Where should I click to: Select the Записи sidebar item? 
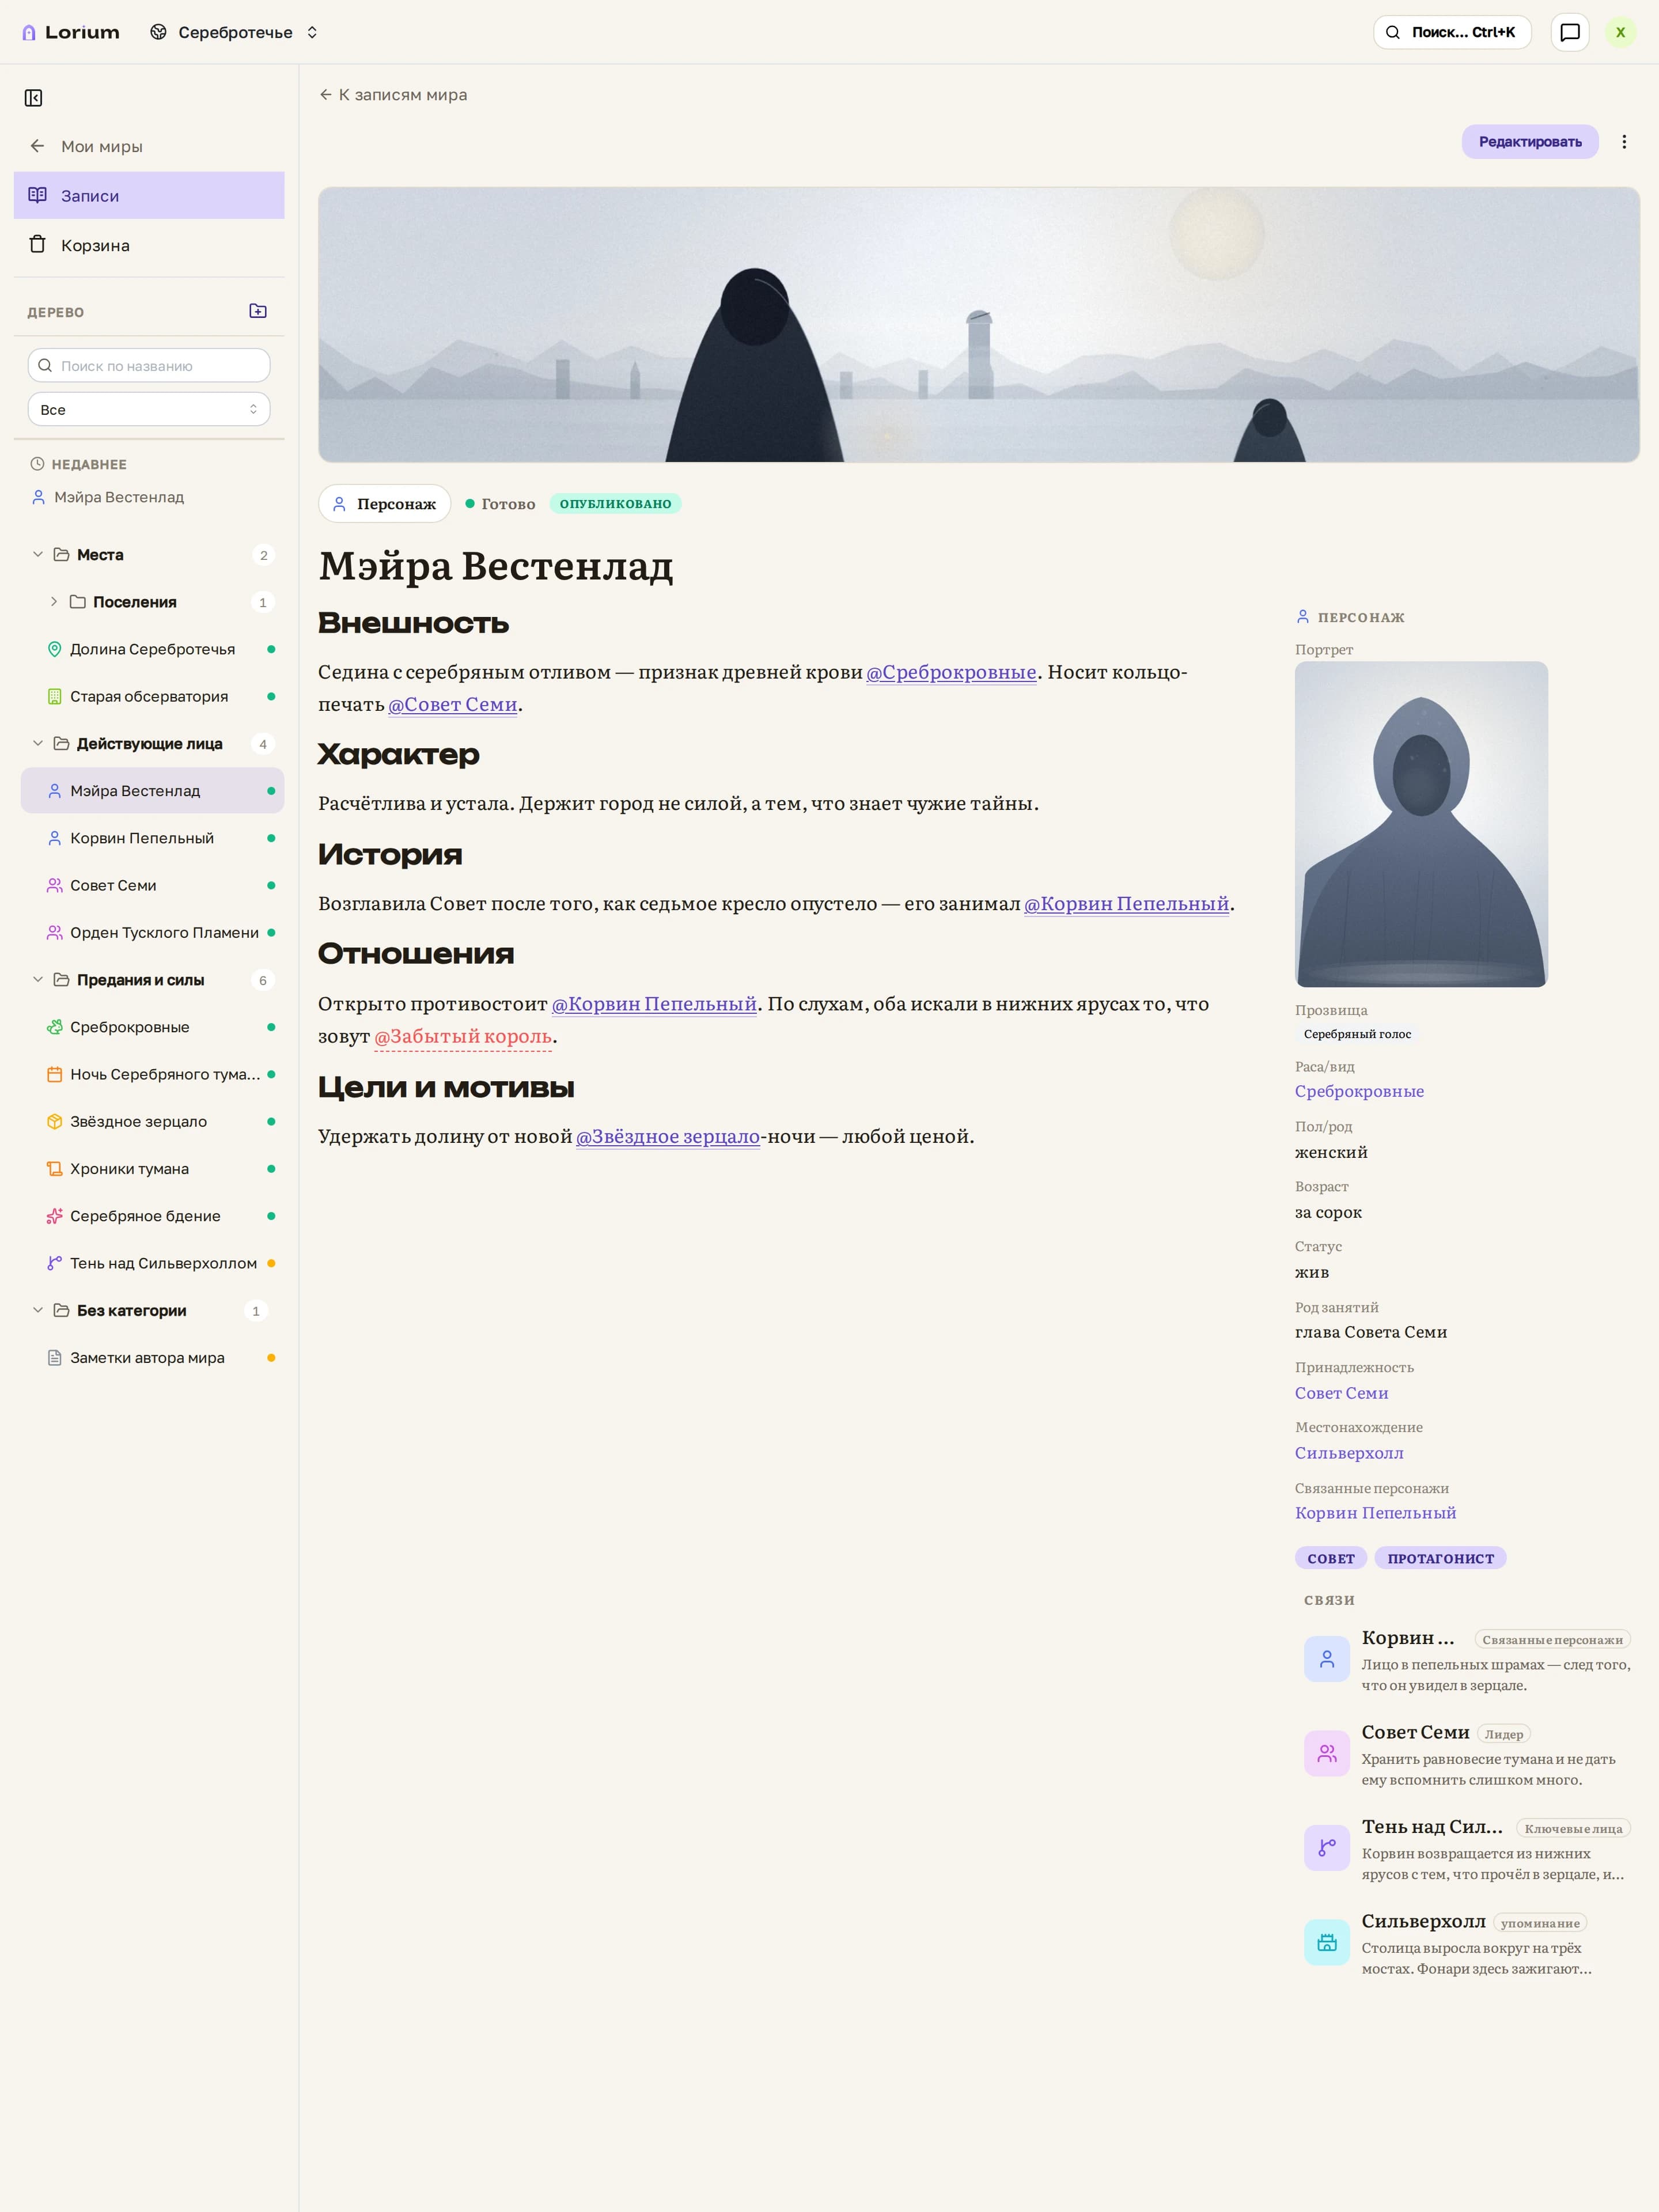tap(149, 196)
